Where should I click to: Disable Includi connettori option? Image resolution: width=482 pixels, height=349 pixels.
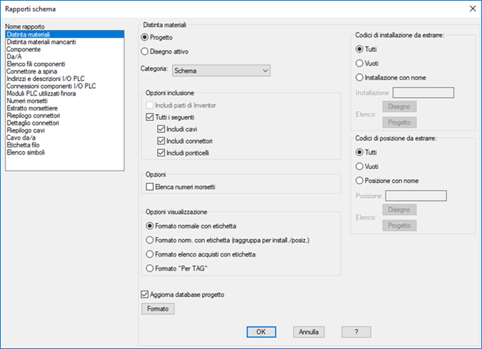161,141
